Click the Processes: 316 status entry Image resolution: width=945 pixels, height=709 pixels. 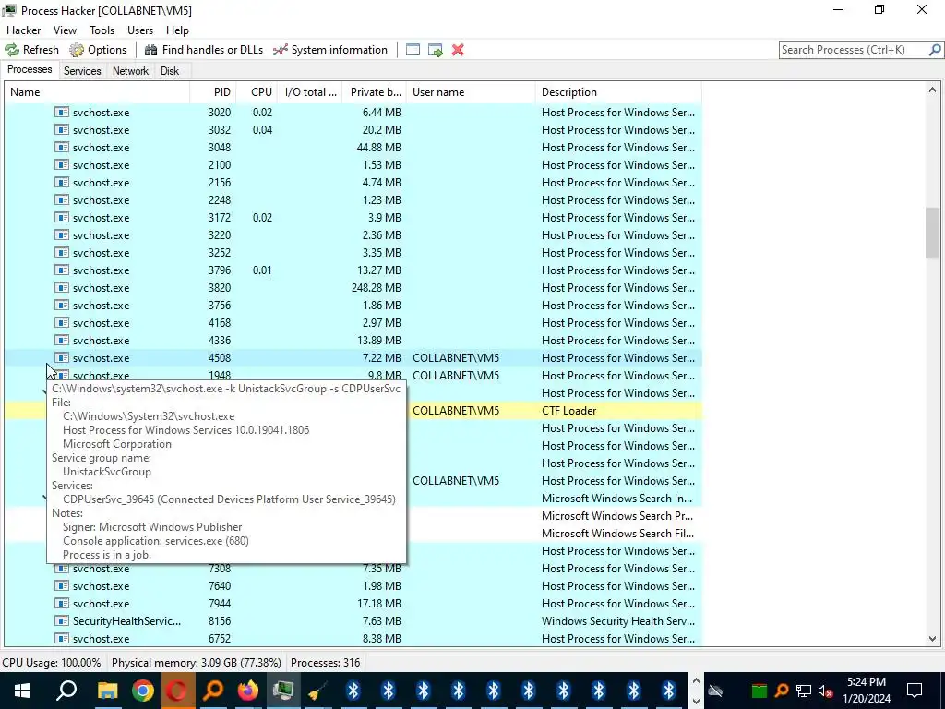pos(326,663)
